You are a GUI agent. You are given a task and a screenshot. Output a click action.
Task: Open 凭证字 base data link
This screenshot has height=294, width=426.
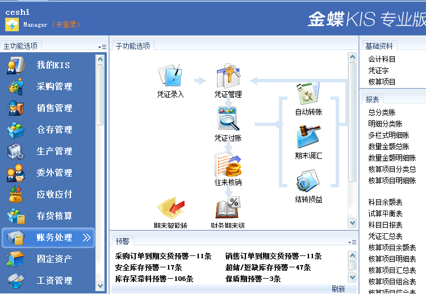(378, 70)
